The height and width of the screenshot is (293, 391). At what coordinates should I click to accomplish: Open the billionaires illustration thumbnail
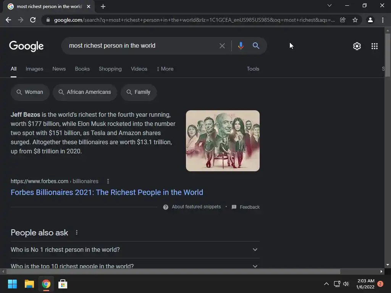223,141
